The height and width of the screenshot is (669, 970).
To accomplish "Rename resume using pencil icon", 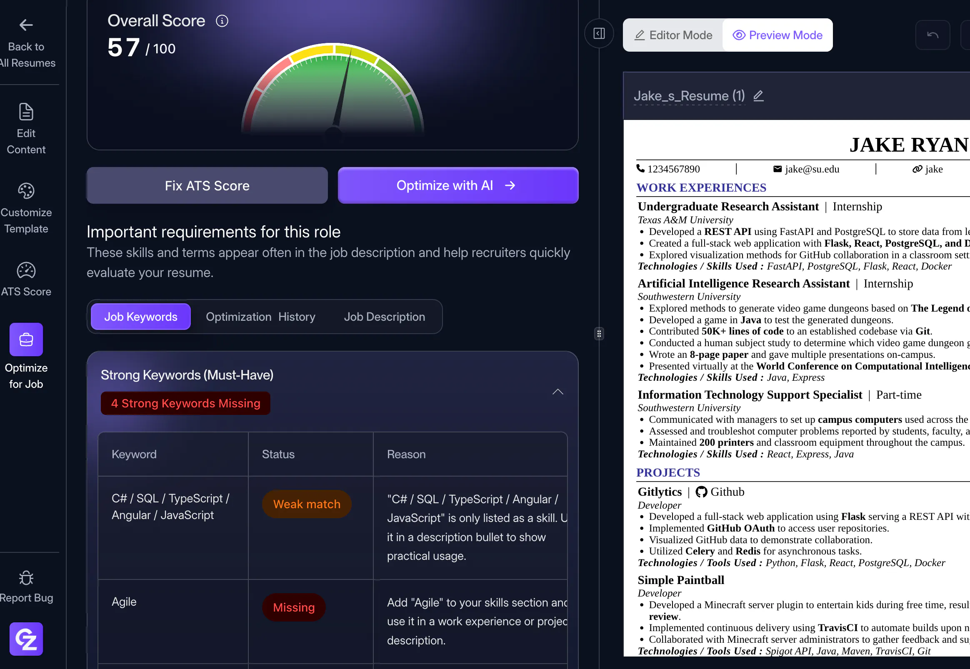I will pos(758,96).
